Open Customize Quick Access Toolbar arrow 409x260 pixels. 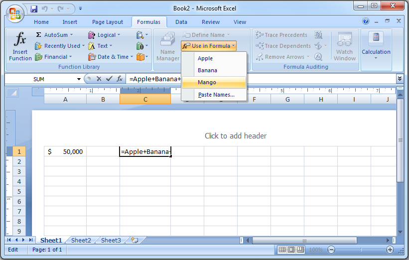click(80, 8)
